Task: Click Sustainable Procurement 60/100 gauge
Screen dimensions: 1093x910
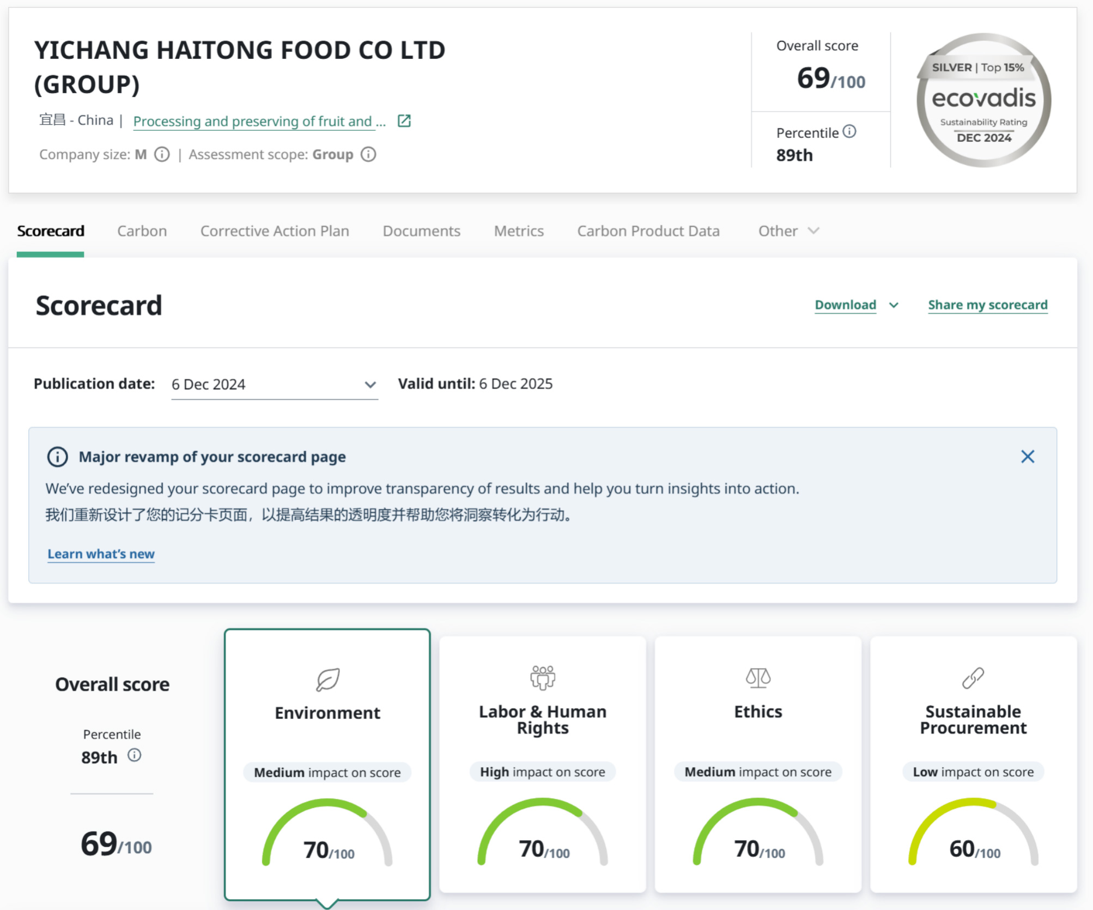Action: (974, 832)
